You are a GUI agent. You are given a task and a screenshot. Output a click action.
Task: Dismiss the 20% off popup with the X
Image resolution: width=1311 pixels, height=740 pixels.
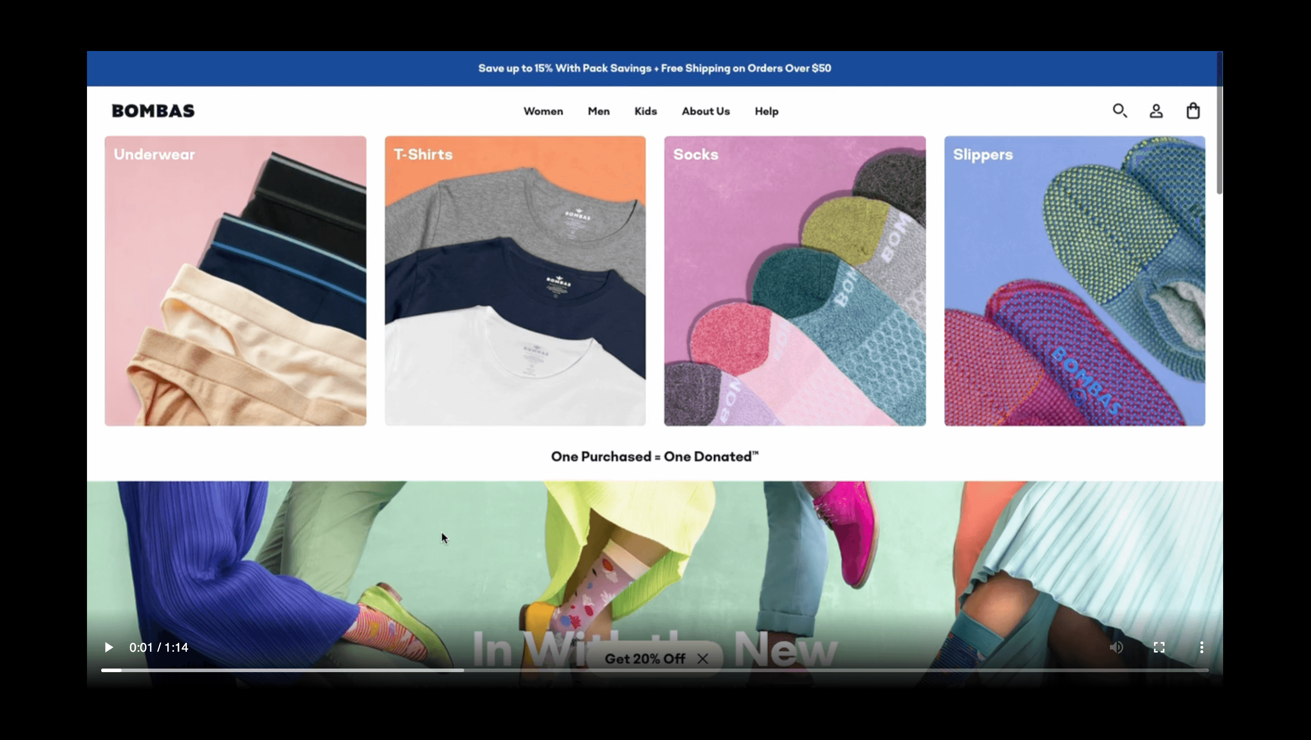point(703,658)
